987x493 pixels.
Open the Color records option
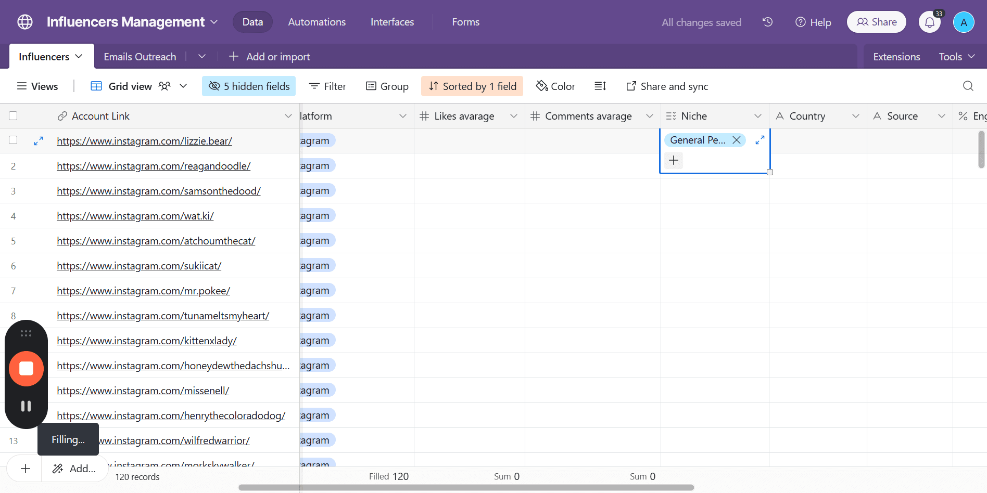point(555,86)
